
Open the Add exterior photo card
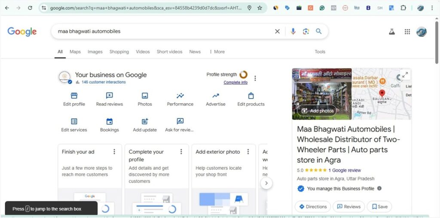(223, 180)
